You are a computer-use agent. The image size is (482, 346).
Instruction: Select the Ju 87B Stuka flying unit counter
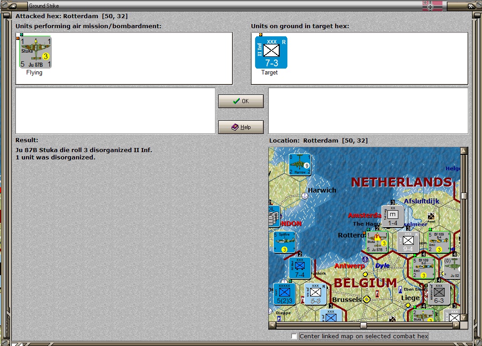(35, 52)
